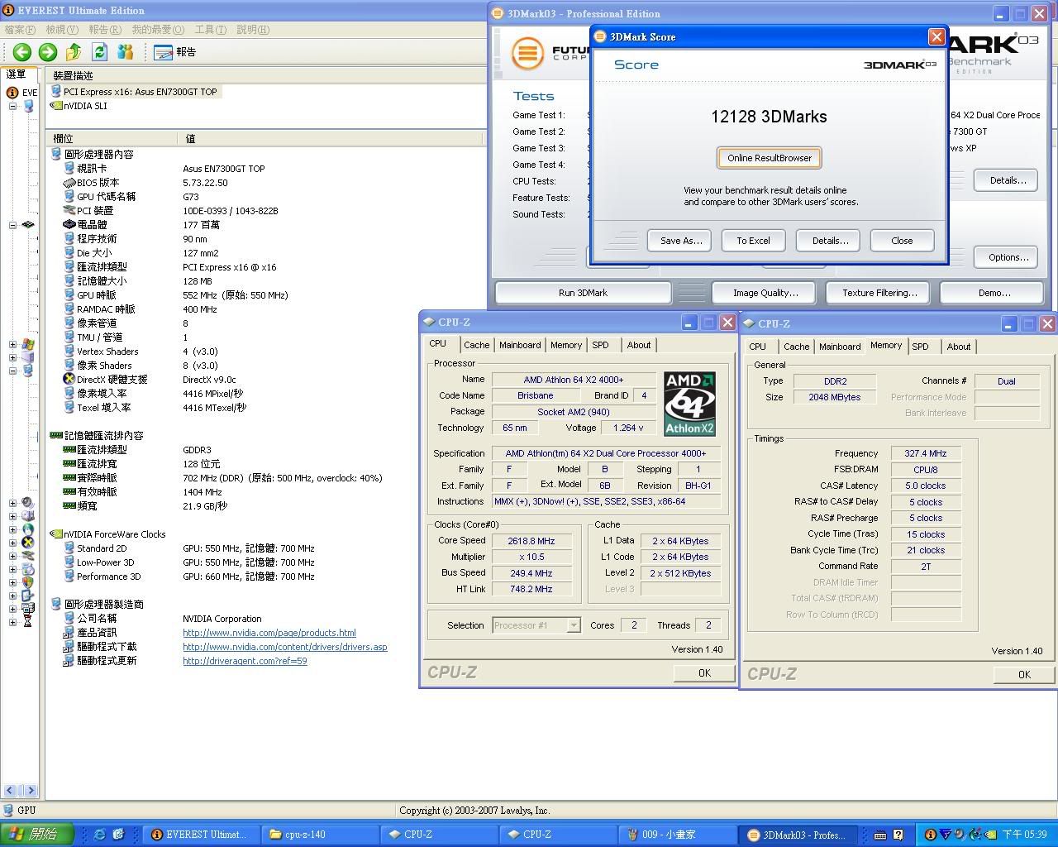Collapse the display tree node with minus box
This screenshot has height=847, width=1058.
coord(12,371)
